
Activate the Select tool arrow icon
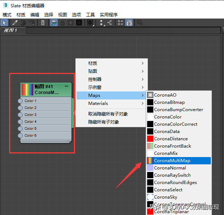(4, 23)
